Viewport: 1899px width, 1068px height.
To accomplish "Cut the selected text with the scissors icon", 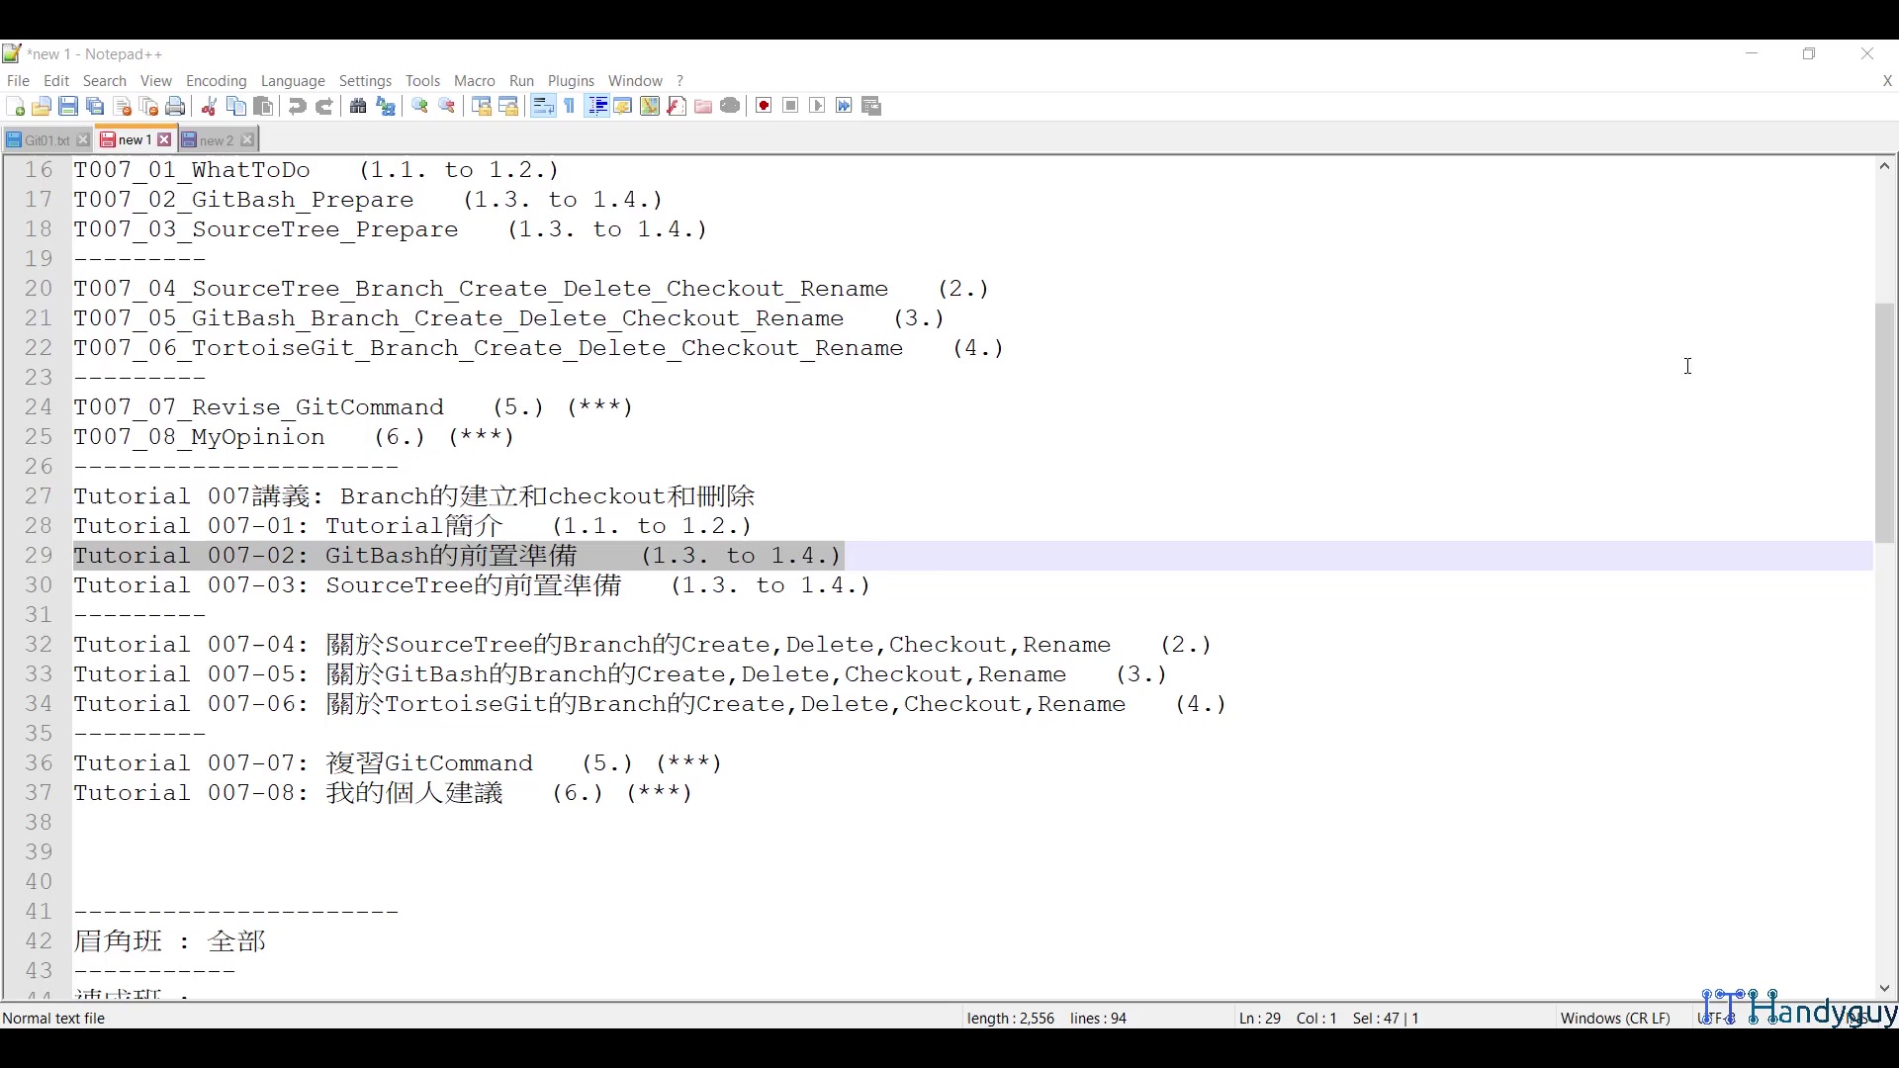I will pos(209,106).
